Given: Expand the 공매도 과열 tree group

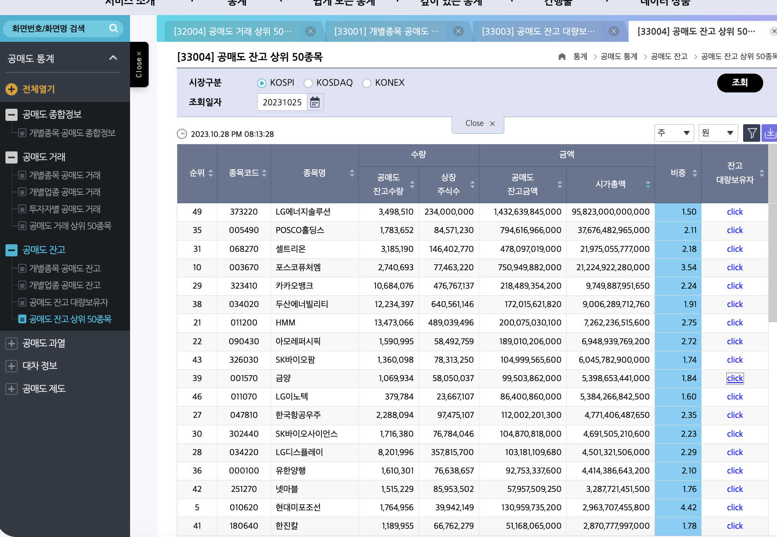Looking at the screenshot, I should click(x=11, y=343).
